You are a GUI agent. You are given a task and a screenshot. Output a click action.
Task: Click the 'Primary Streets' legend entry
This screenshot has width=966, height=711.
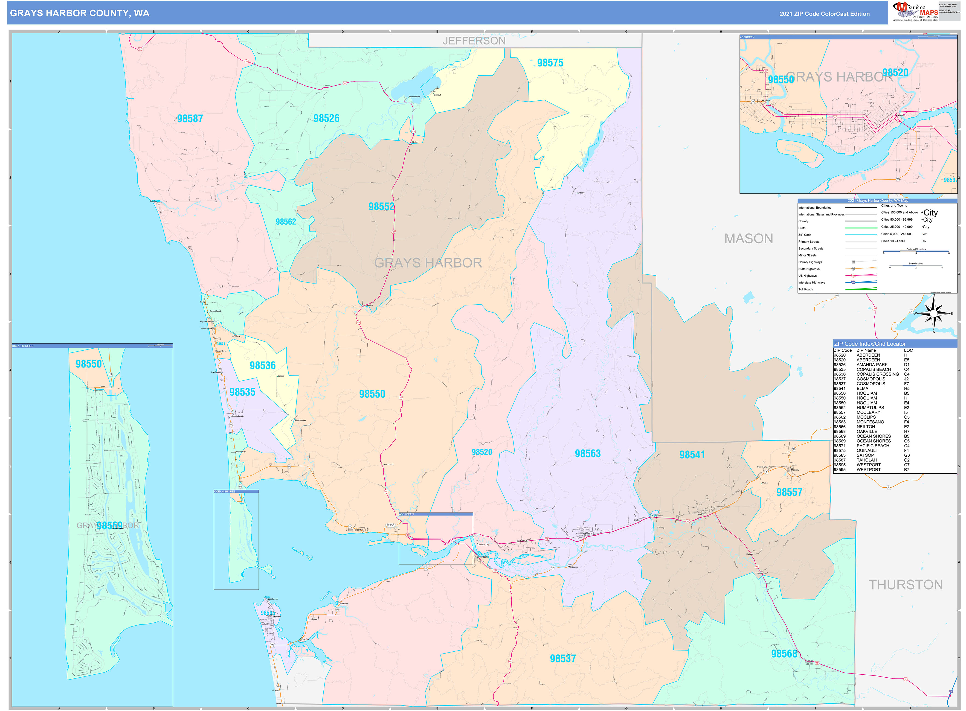(809, 241)
